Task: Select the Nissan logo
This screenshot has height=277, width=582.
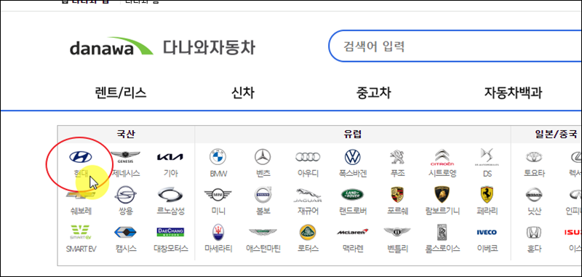Action: (534, 195)
